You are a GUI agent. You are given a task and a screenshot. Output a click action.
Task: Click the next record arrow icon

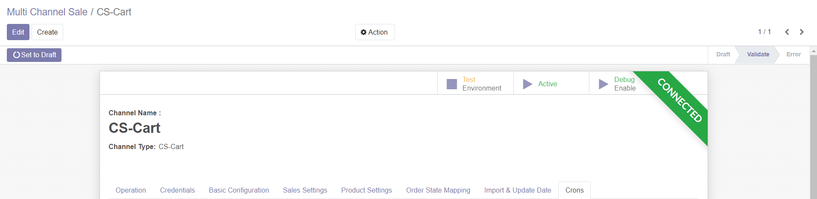coord(802,32)
